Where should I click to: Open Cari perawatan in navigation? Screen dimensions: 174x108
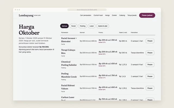pos(86,15)
